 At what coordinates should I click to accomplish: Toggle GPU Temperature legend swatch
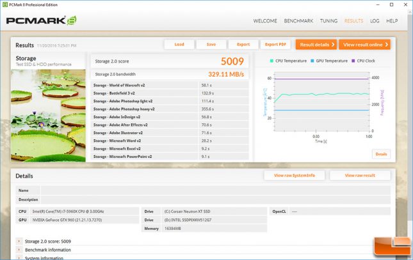coord(312,61)
